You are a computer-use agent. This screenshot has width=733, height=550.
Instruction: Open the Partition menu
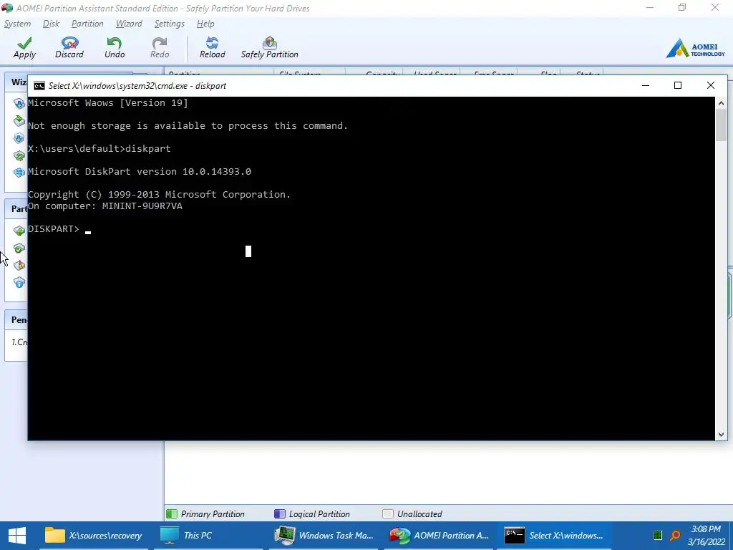point(87,24)
